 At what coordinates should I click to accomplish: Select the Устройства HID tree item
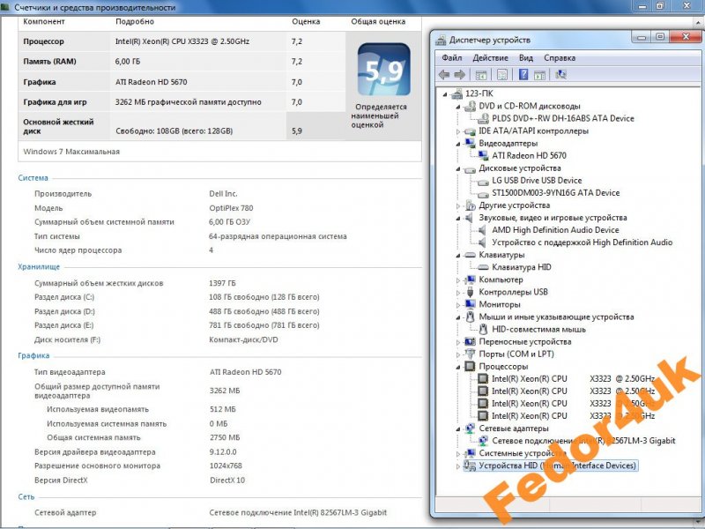coord(556,466)
